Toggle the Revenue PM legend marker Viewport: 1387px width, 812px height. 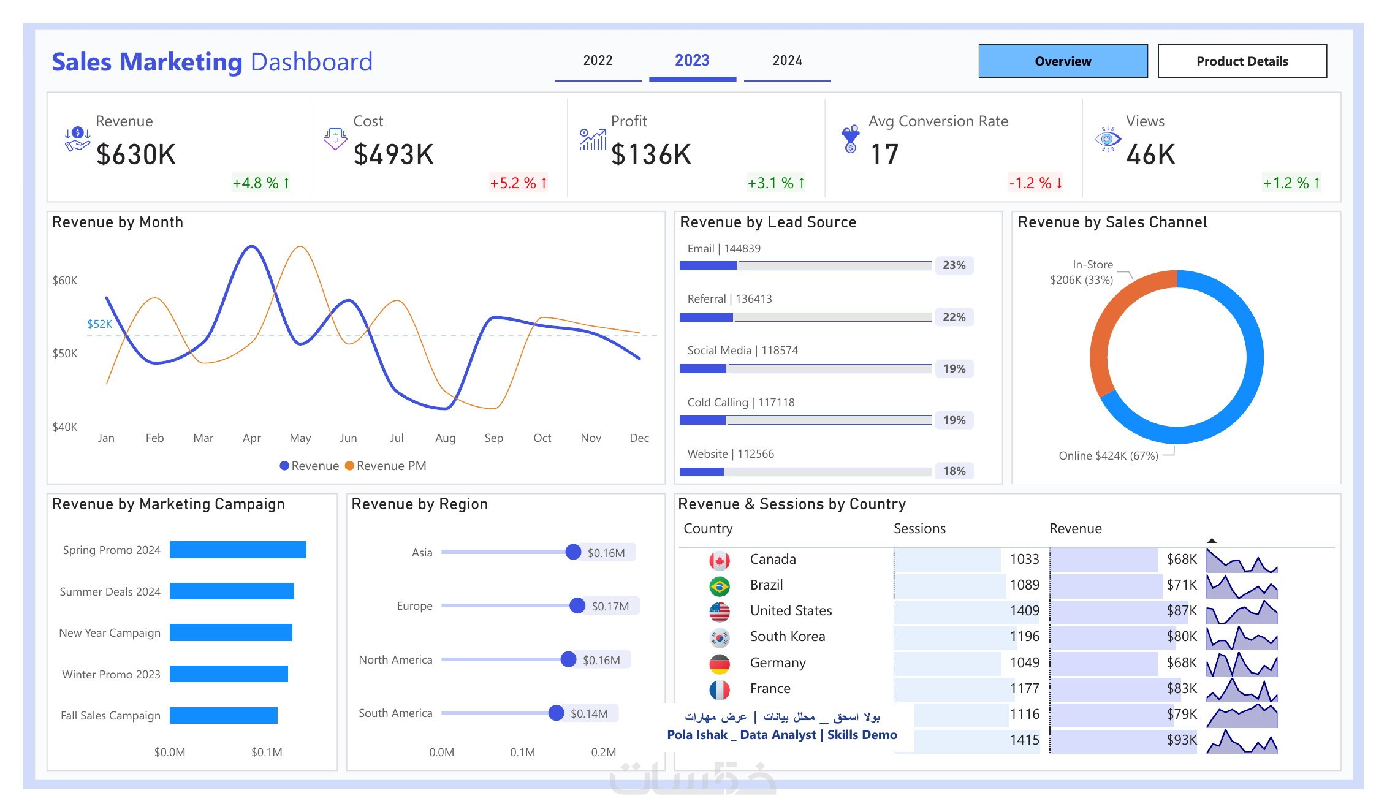pos(350,466)
